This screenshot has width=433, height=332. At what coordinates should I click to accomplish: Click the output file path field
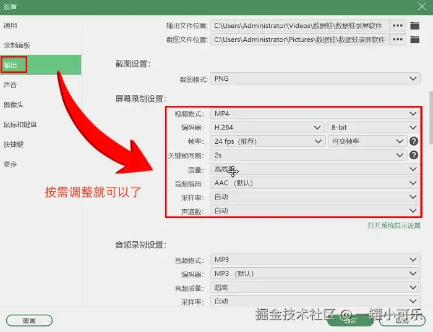pos(299,26)
